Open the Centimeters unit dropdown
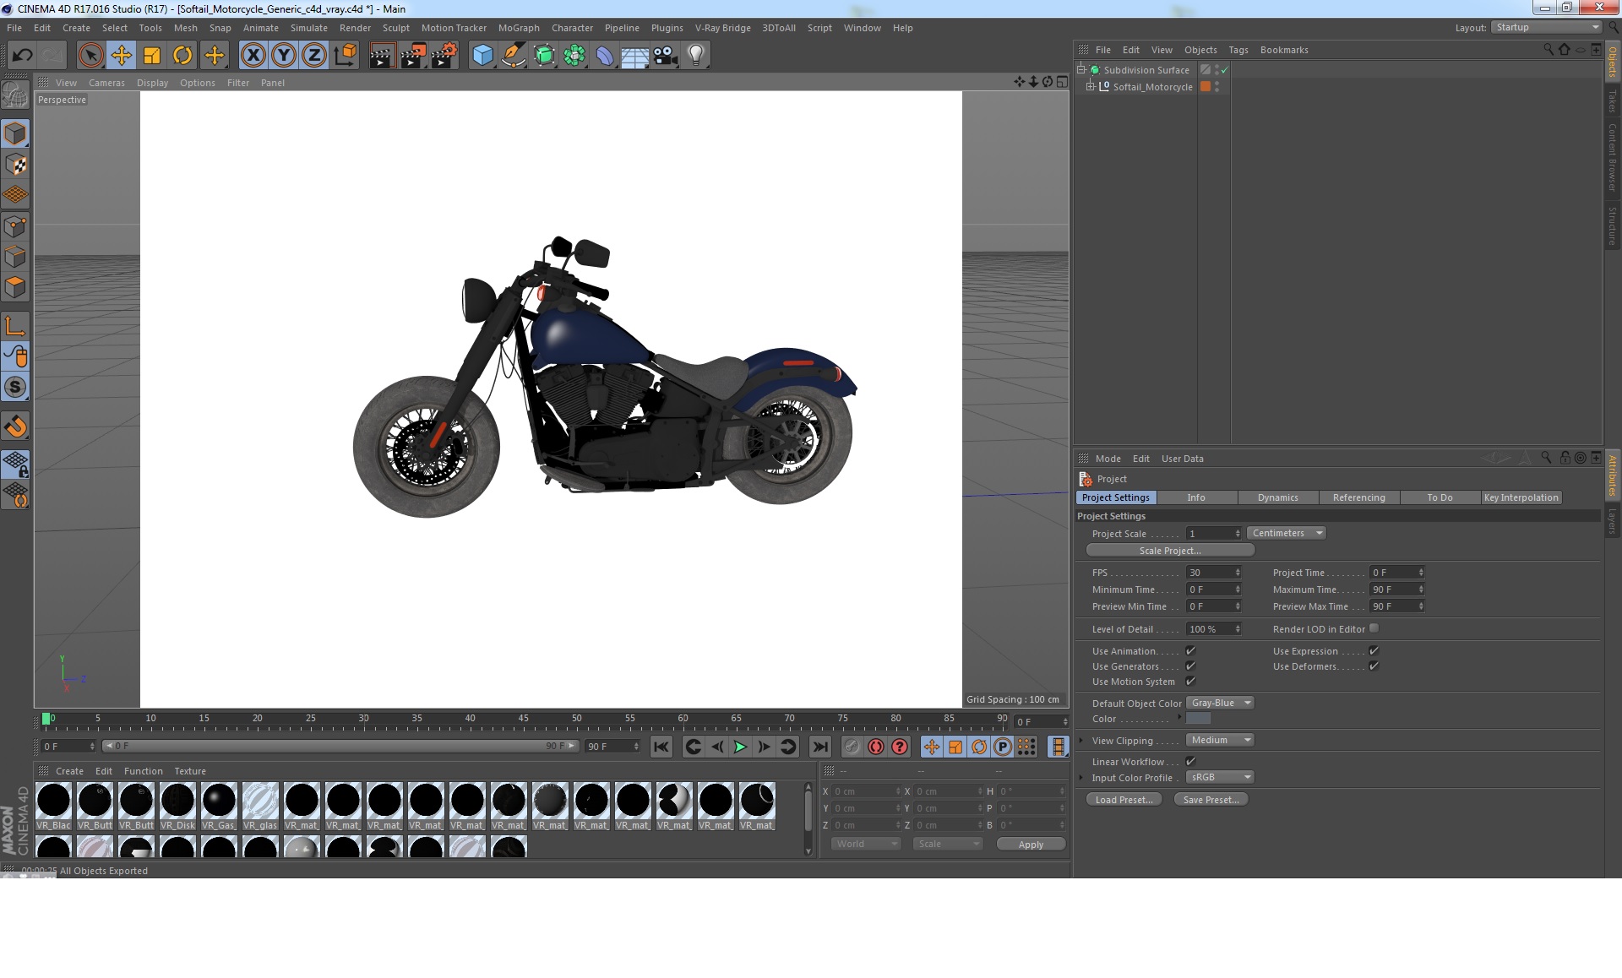Viewport: 1622px width, 978px height. (1286, 533)
